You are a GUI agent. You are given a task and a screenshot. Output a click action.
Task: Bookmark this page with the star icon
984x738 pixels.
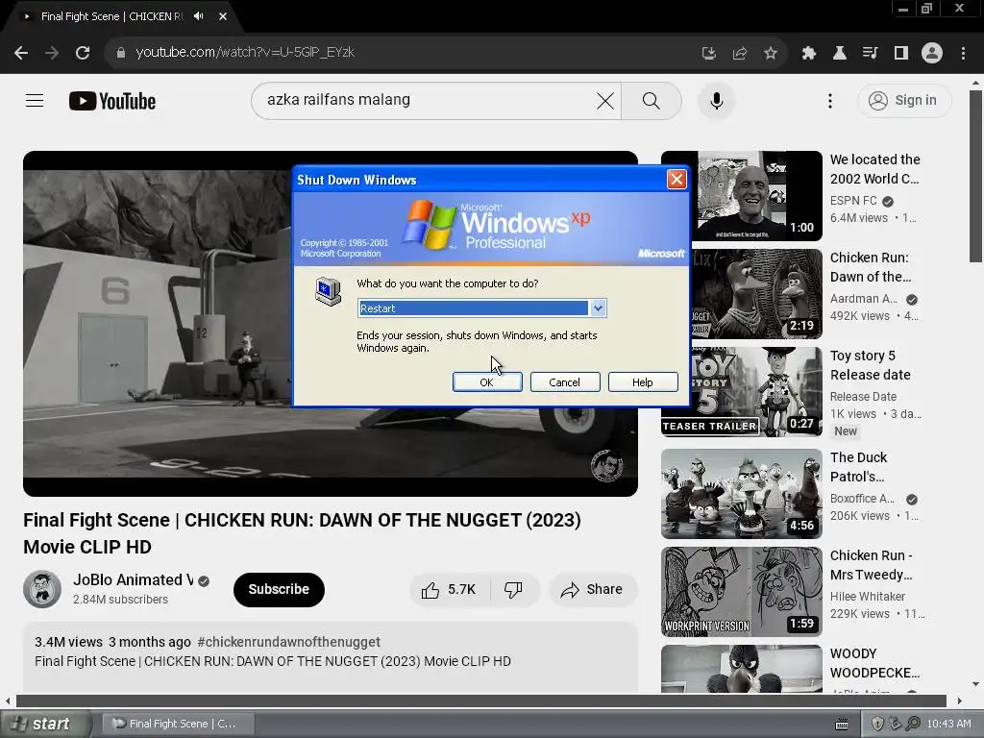pyautogui.click(x=770, y=54)
